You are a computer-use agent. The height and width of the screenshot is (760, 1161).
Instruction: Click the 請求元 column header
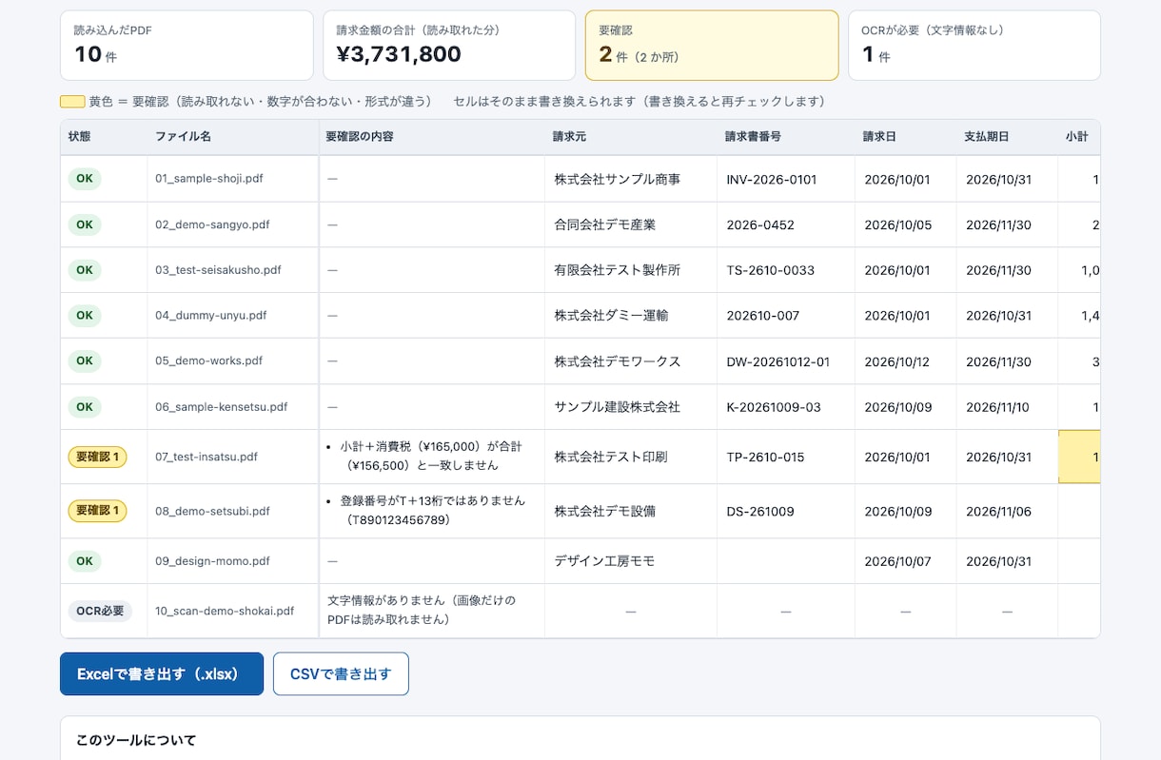(x=631, y=137)
